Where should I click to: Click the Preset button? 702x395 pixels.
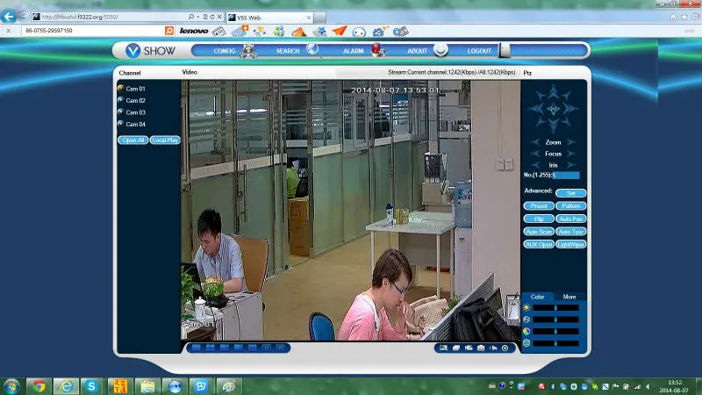(x=539, y=206)
